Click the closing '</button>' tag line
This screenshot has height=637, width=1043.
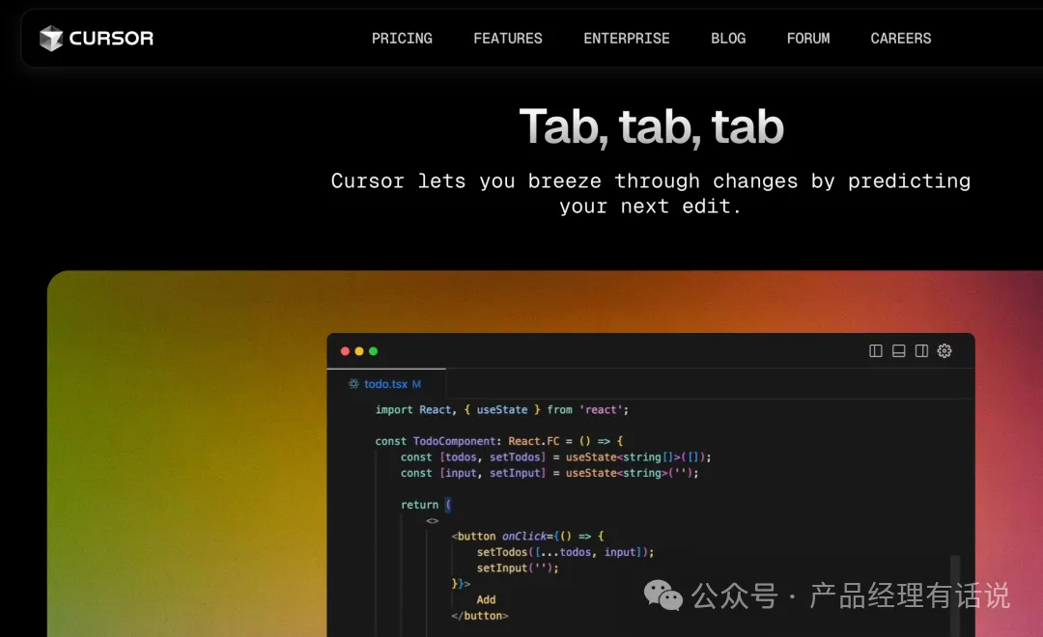coord(480,616)
